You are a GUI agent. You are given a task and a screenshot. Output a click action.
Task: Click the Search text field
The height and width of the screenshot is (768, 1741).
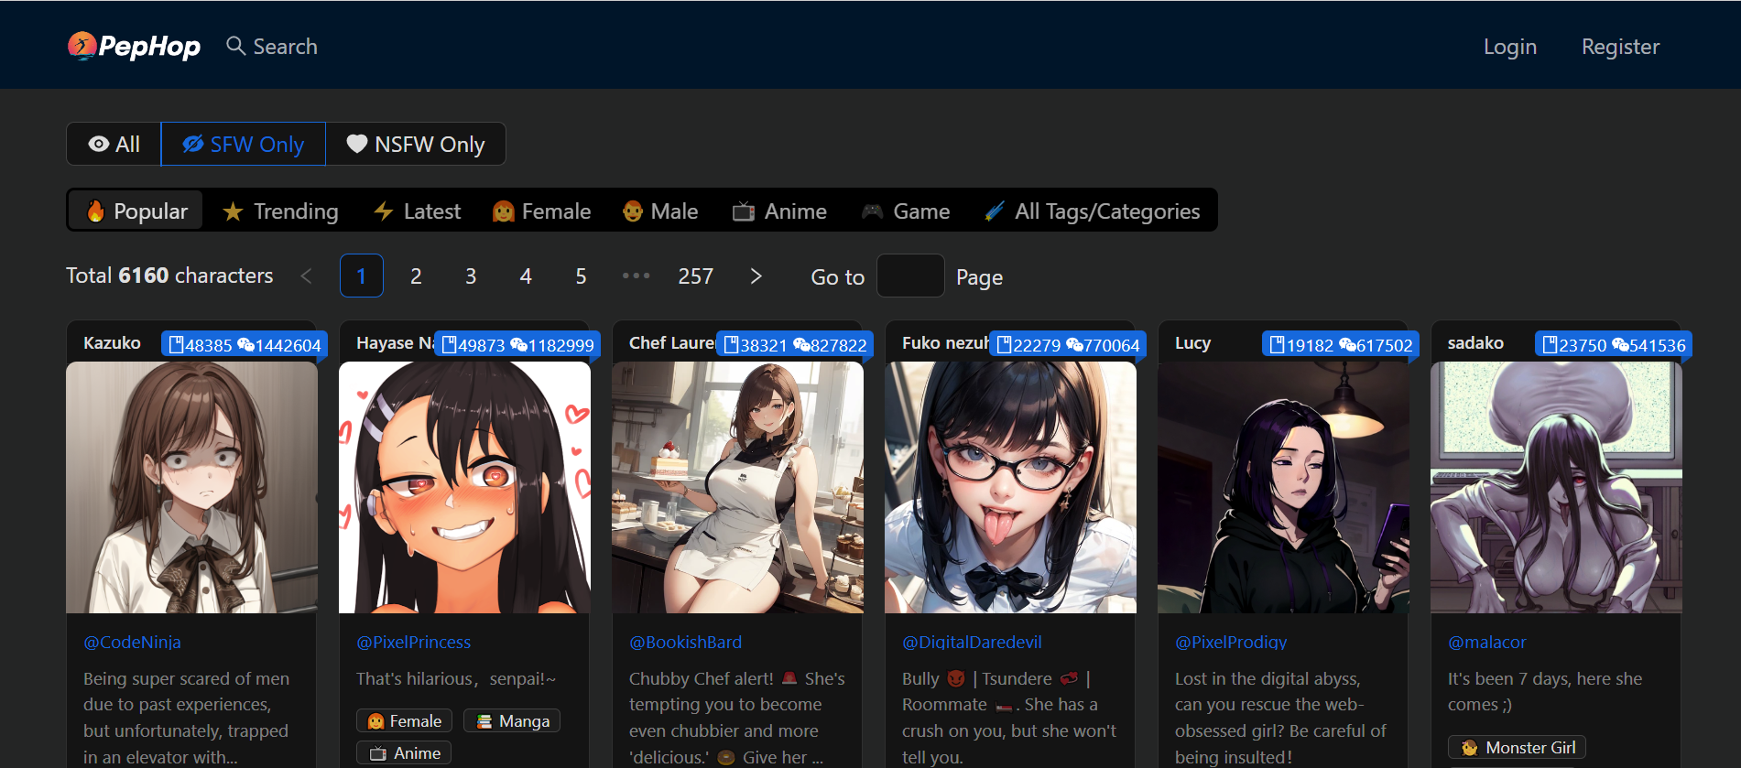point(285,46)
